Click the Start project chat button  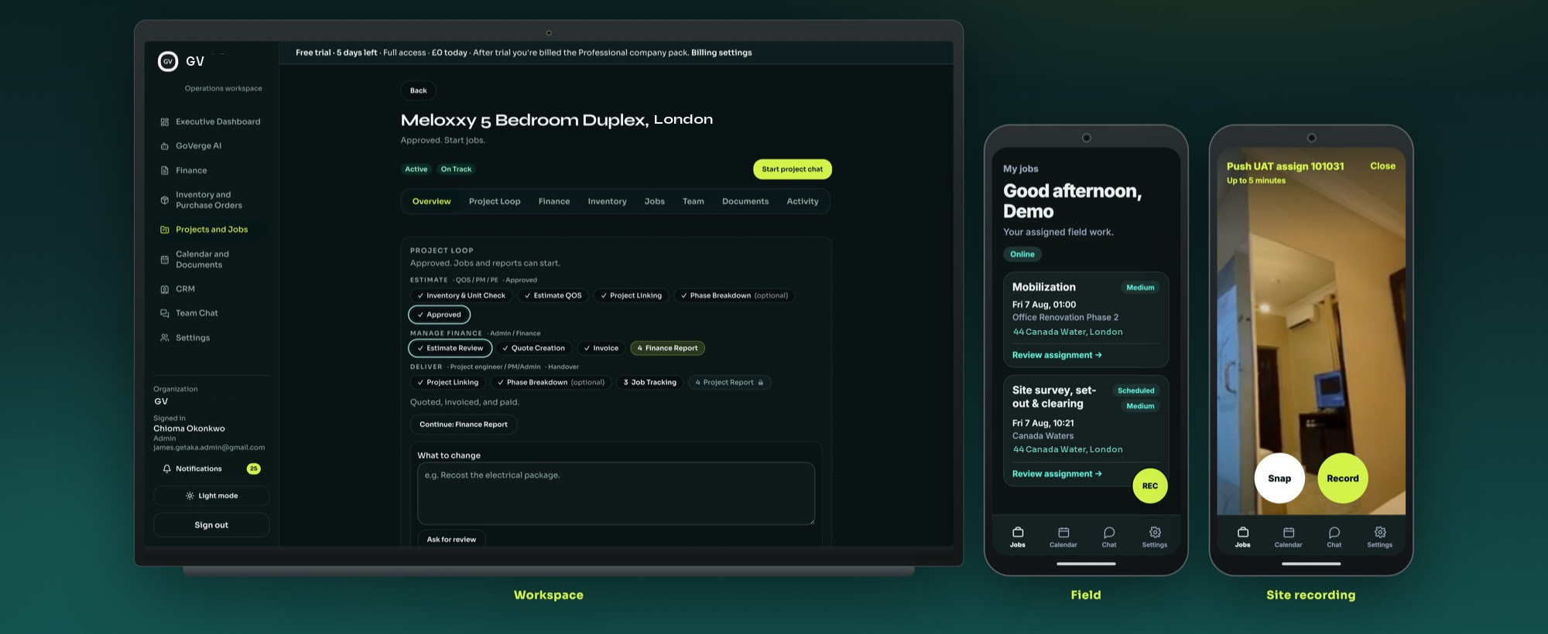tap(792, 169)
